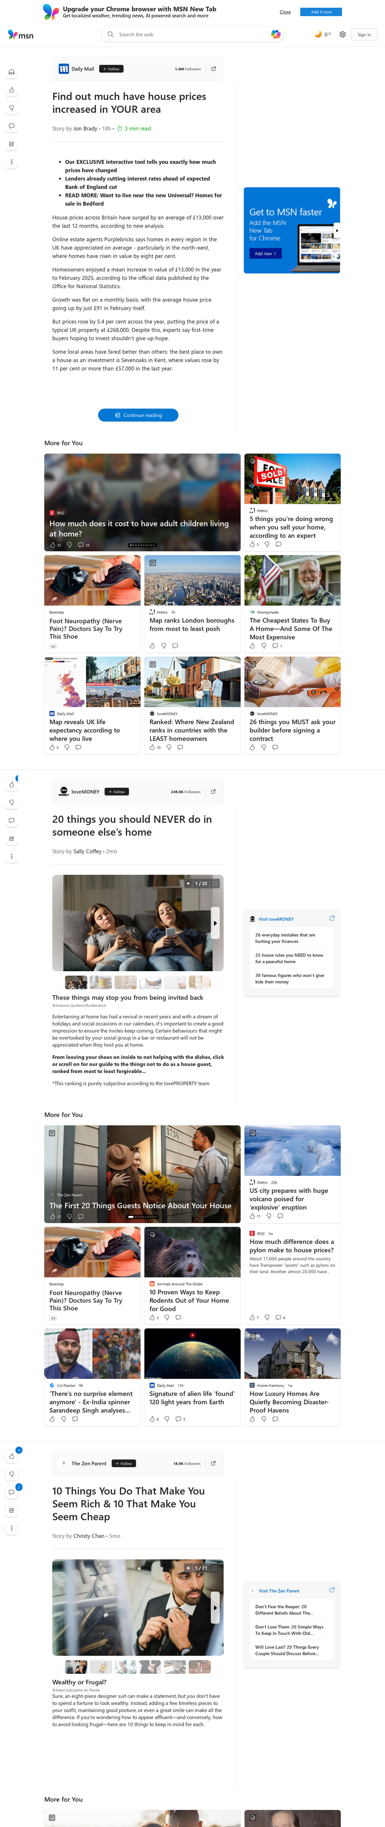The image size is (385, 1827).
Task: Comment on 'The Cheapest States To Buy' card
Action: pos(277,645)
